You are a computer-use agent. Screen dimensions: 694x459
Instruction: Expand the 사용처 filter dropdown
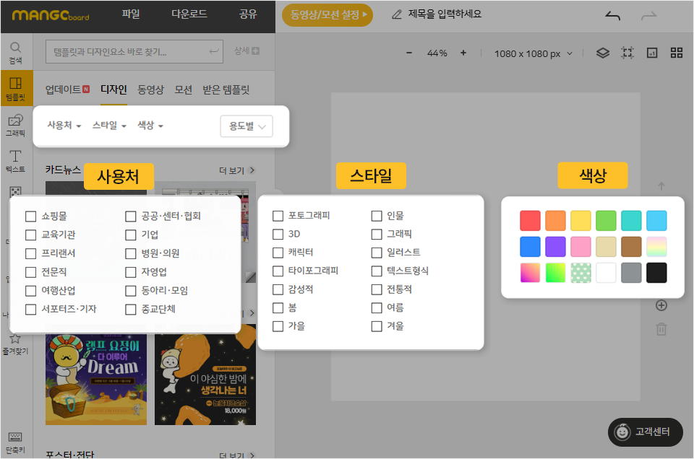[x=64, y=126]
